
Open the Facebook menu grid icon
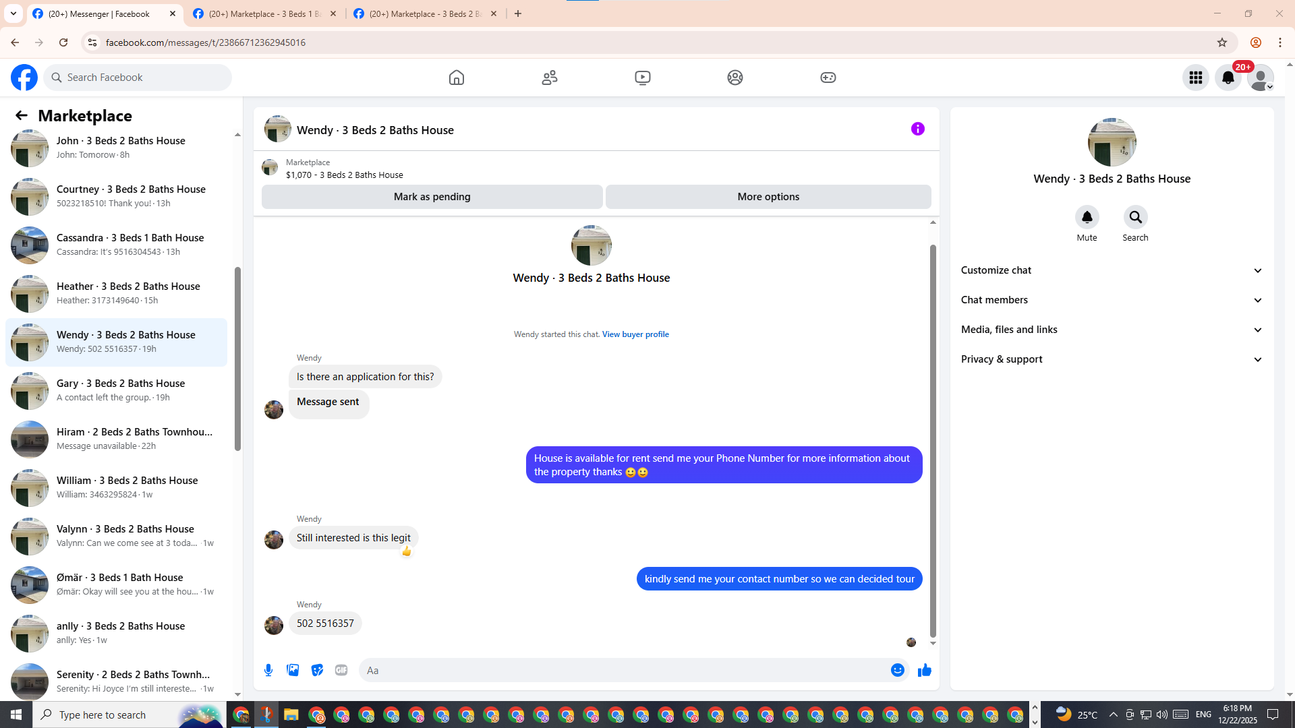coord(1195,78)
